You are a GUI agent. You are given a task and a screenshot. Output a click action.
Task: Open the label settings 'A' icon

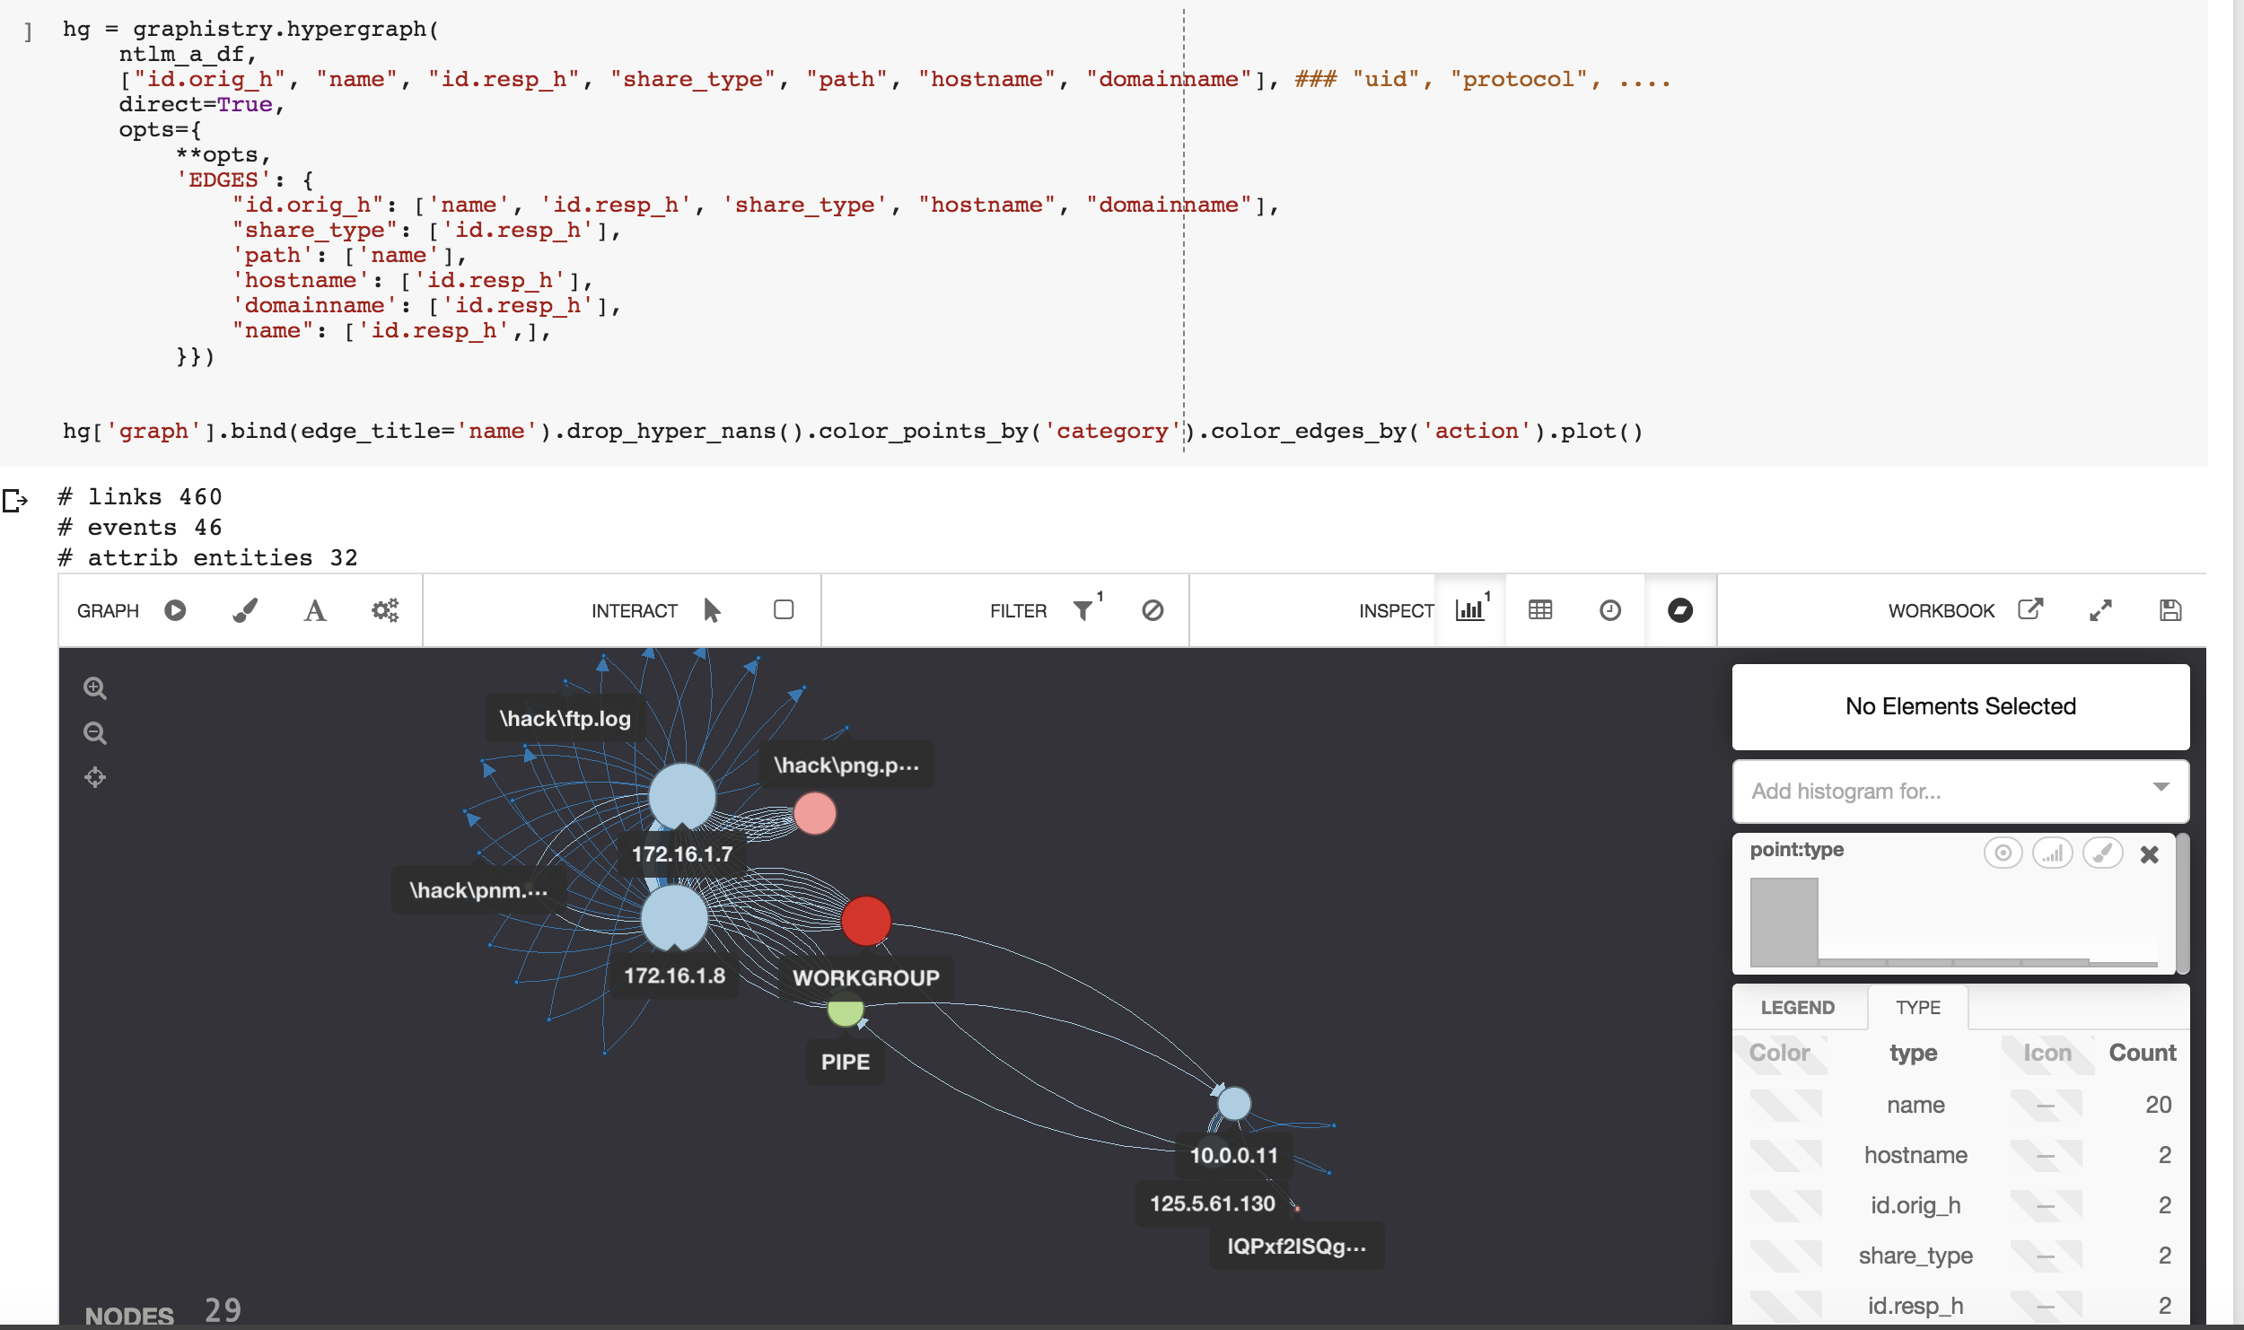[315, 610]
